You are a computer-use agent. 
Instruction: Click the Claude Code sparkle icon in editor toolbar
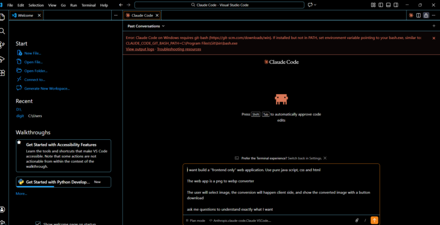click(411, 15)
